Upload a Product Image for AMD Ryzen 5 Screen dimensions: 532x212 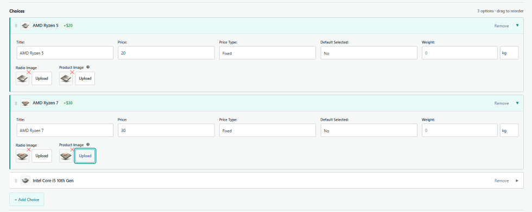(x=85, y=78)
